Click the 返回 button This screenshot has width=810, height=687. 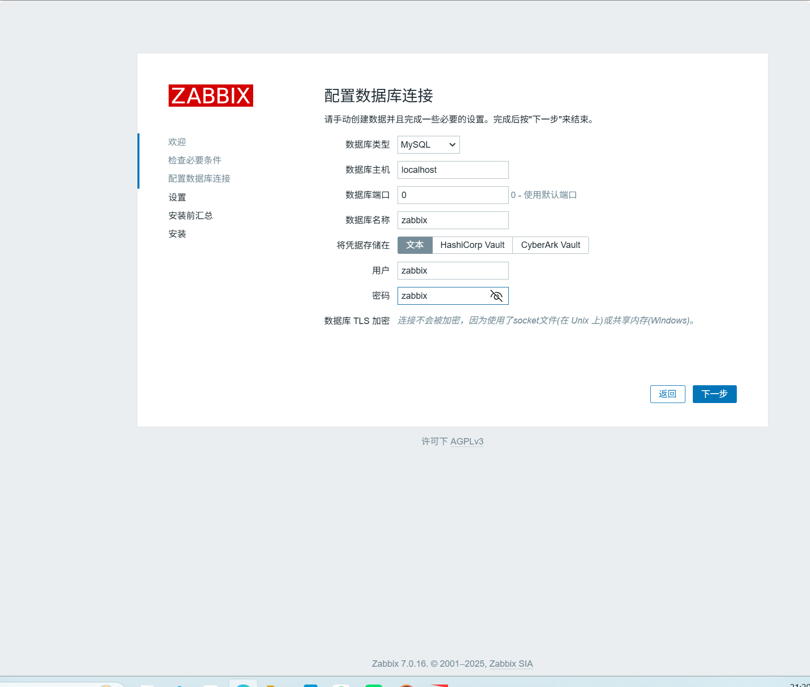(x=668, y=394)
